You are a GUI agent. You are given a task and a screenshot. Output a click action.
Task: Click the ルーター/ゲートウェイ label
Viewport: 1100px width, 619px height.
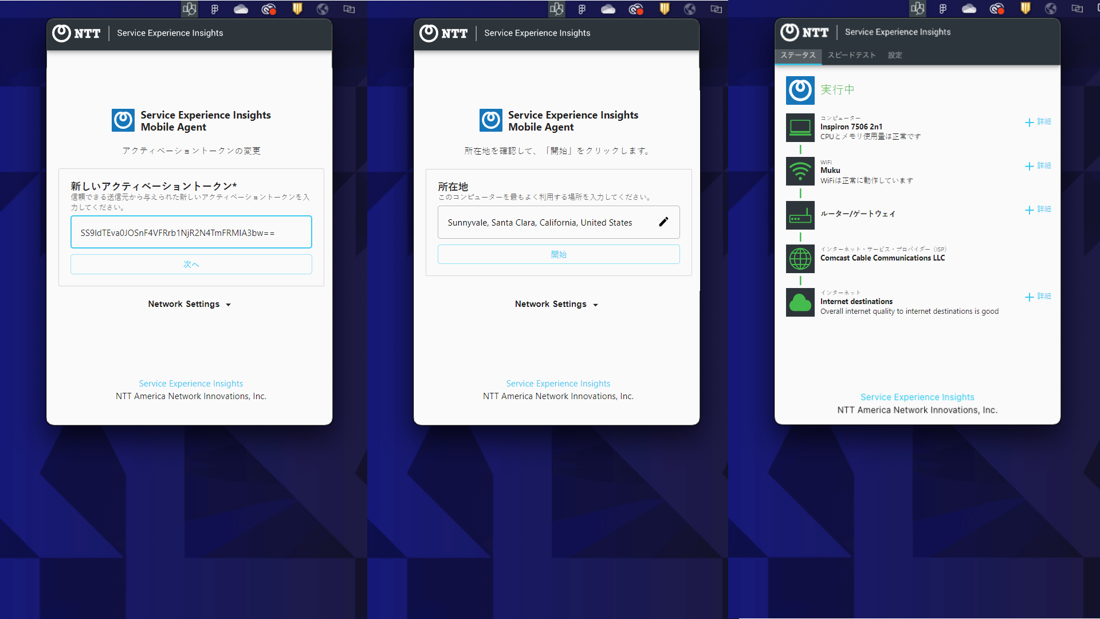(x=858, y=214)
